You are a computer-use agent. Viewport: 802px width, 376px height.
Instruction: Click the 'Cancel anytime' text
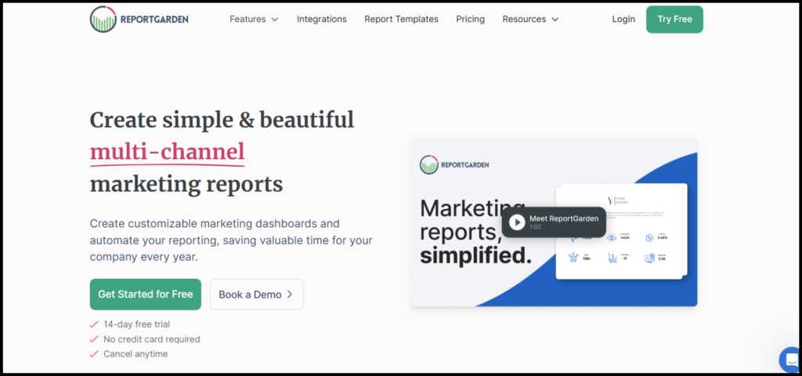[x=135, y=354]
